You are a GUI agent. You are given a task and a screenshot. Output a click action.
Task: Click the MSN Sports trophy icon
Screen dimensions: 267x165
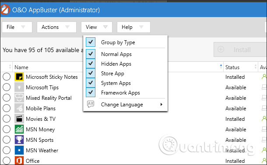19,140
